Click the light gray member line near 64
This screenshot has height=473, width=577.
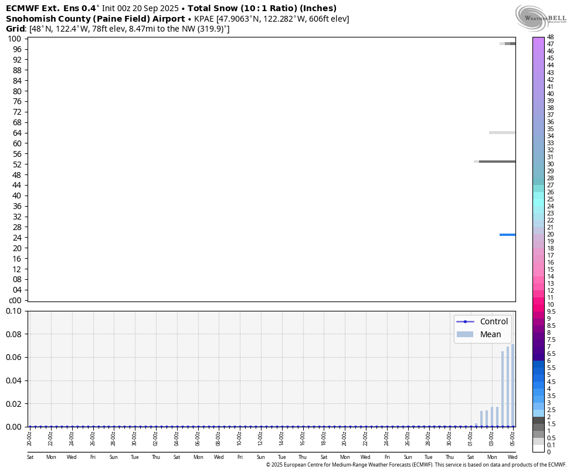point(502,132)
